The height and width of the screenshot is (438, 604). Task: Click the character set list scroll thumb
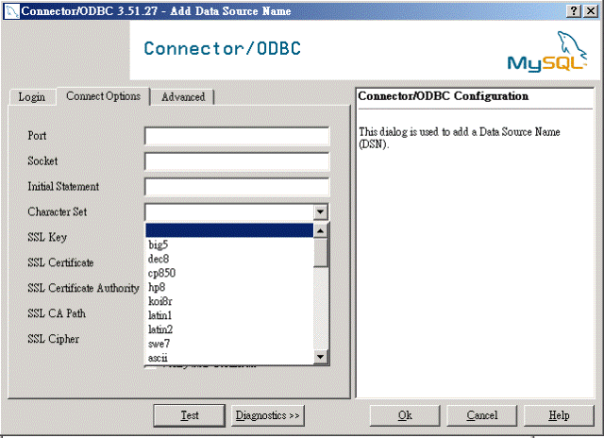point(321,252)
